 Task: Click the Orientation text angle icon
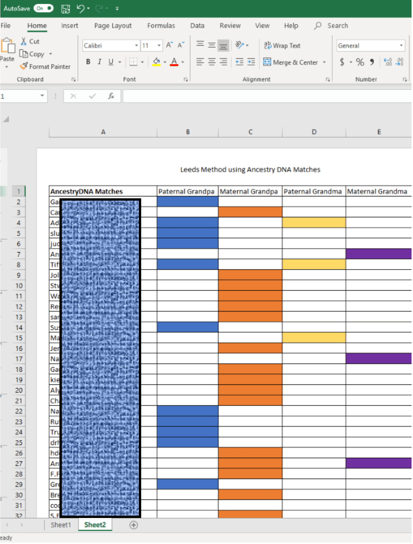(240, 45)
